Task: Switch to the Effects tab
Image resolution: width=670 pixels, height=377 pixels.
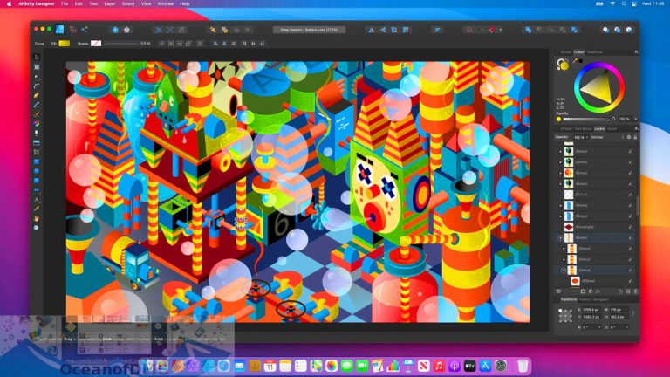Action: tap(566, 128)
